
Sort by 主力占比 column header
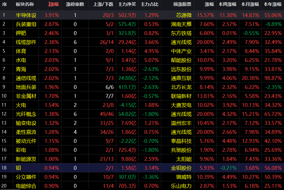click(150, 4)
